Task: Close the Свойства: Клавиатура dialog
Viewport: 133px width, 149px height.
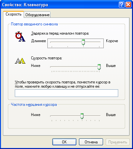Action: (128, 5)
